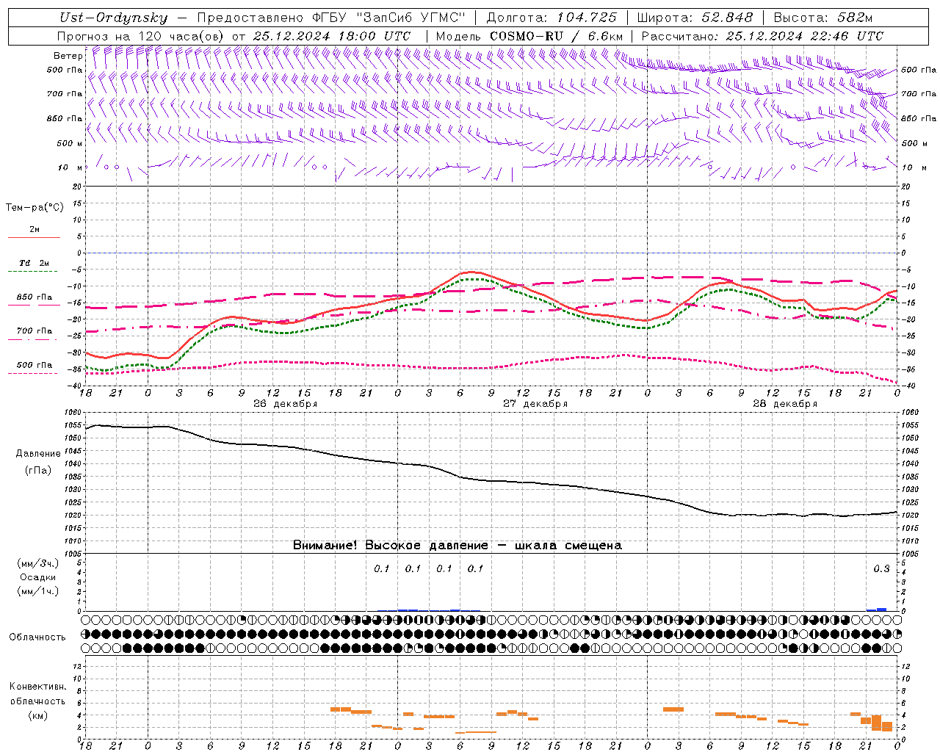Click the '28 декабря' date label

tap(785, 404)
